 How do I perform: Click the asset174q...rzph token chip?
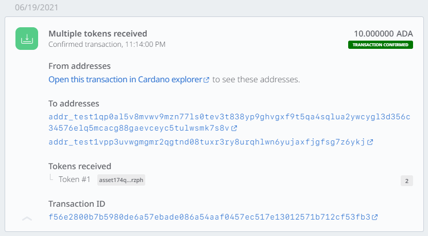click(121, 180)
